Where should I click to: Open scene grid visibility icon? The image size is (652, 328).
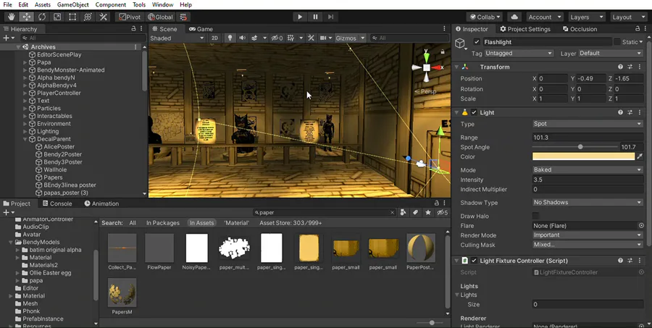[x=291, y=38]
